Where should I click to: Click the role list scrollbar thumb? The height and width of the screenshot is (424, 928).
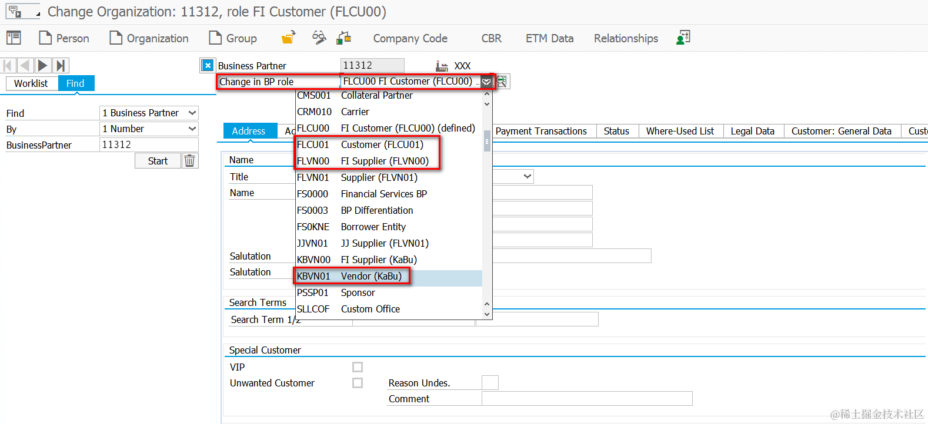click(487, 140)
